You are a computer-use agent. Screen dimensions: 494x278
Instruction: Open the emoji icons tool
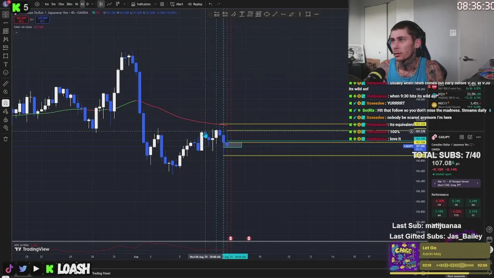point(5,73)
